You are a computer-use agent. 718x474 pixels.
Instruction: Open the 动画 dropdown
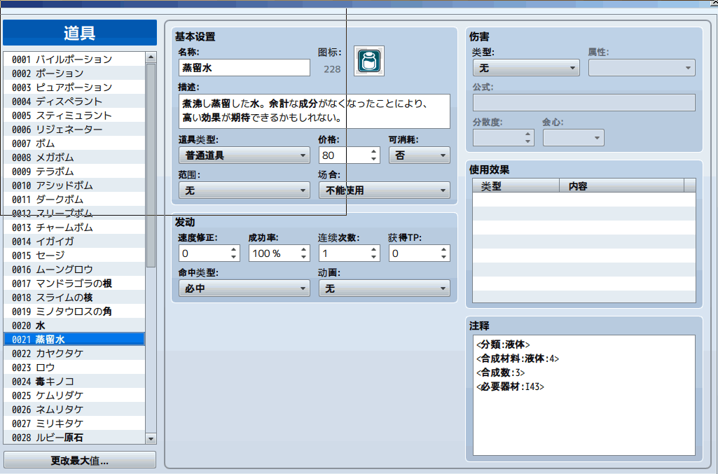pyautogui.click(x=384, y=288)
